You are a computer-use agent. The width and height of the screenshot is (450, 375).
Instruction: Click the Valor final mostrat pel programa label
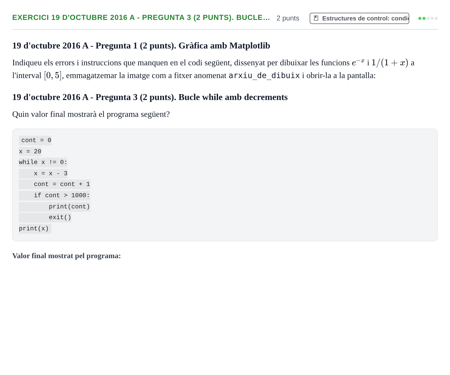pos(67,256)
